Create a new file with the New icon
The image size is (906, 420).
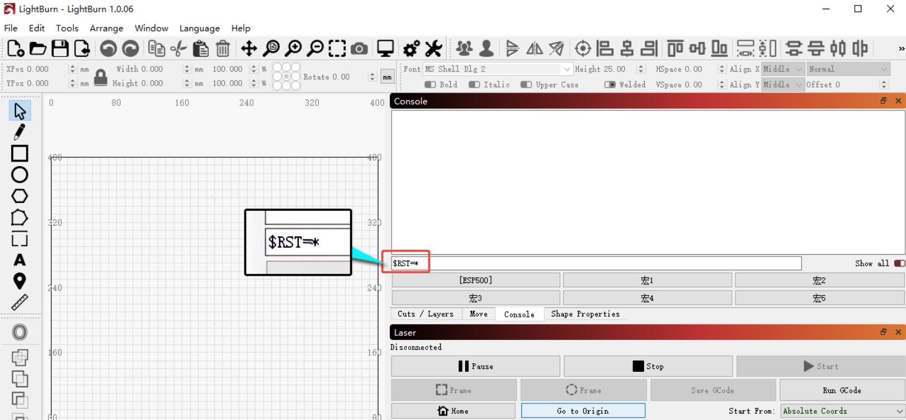(x=16, y=48)
